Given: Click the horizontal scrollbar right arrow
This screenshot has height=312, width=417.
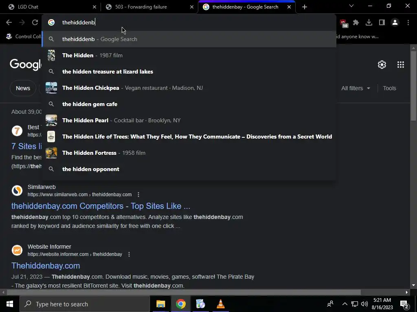Looking at the screenshot, I should (407, 292).
